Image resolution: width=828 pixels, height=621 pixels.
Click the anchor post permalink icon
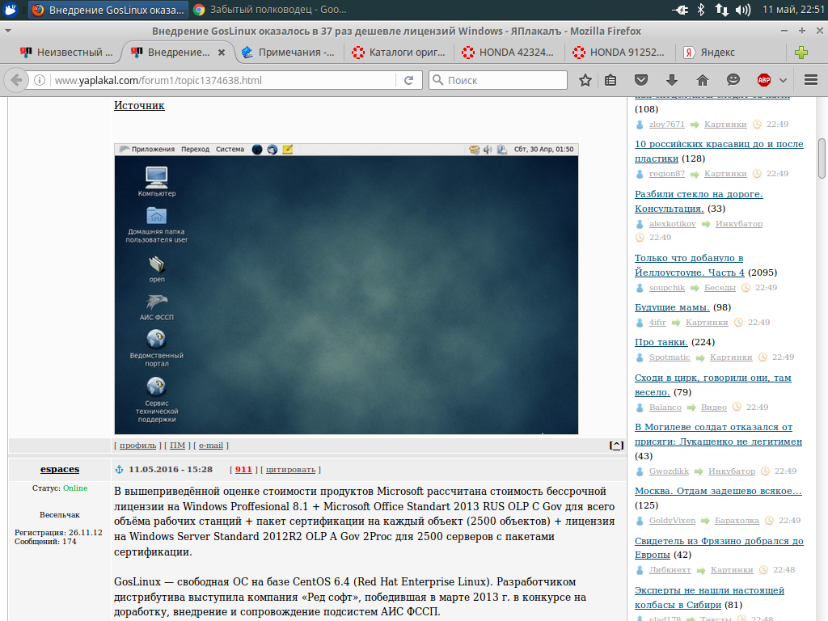(120, 469)
